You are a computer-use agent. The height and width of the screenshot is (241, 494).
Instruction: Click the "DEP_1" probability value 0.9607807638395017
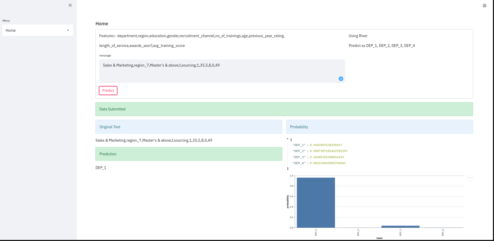[x=326, y=145]
